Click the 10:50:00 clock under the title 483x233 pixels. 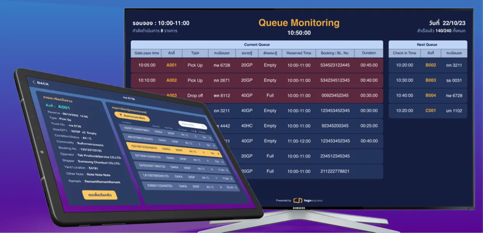[x=299, y=33]
